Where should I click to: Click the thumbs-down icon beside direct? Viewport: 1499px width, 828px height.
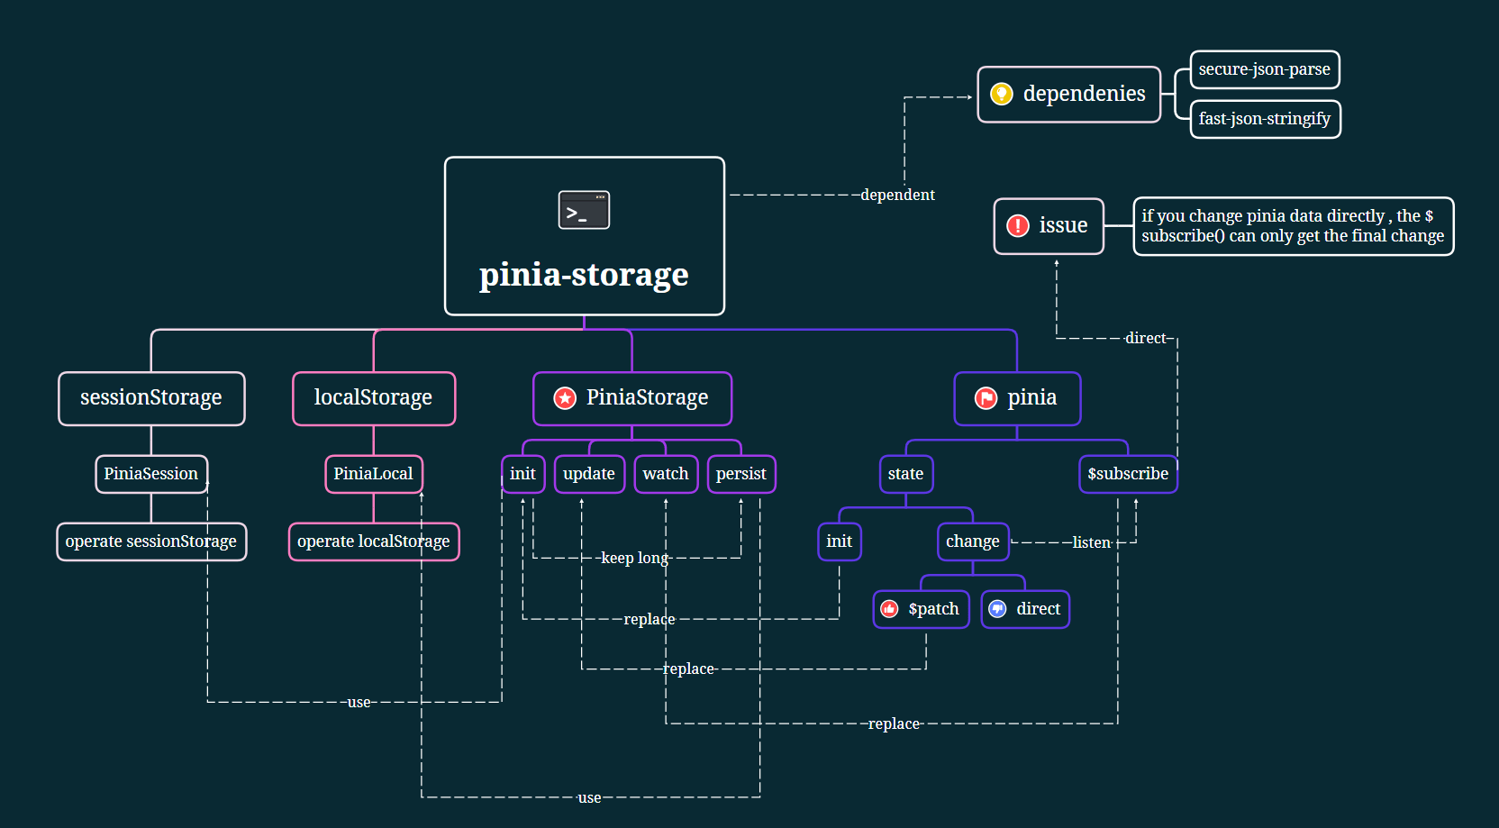pos(997,609)
